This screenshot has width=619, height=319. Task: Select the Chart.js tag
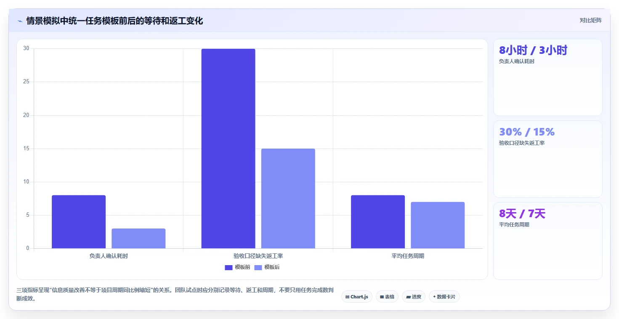point(357,297)
